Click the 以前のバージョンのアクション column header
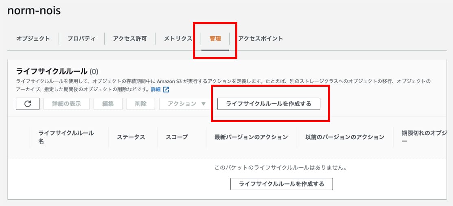The height and width of the screenshot is (206, 453). [345, 137]
